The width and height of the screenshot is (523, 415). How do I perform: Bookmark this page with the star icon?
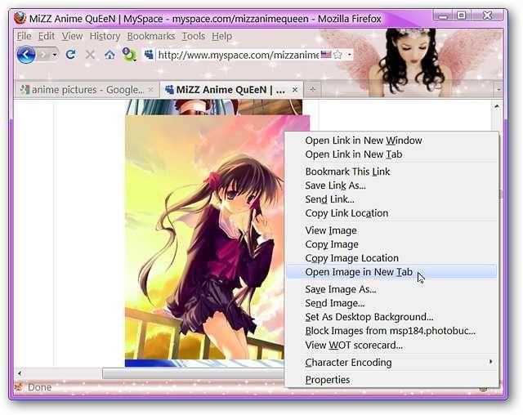(337, 55)
